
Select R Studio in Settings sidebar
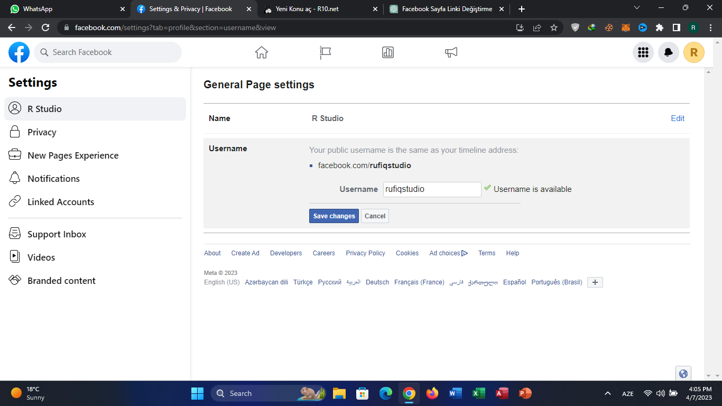[x=95, y=109]
